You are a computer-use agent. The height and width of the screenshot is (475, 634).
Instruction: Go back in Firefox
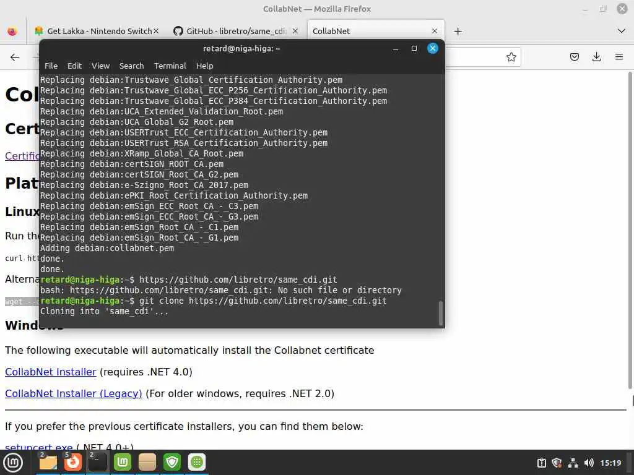tap(15, 57)
